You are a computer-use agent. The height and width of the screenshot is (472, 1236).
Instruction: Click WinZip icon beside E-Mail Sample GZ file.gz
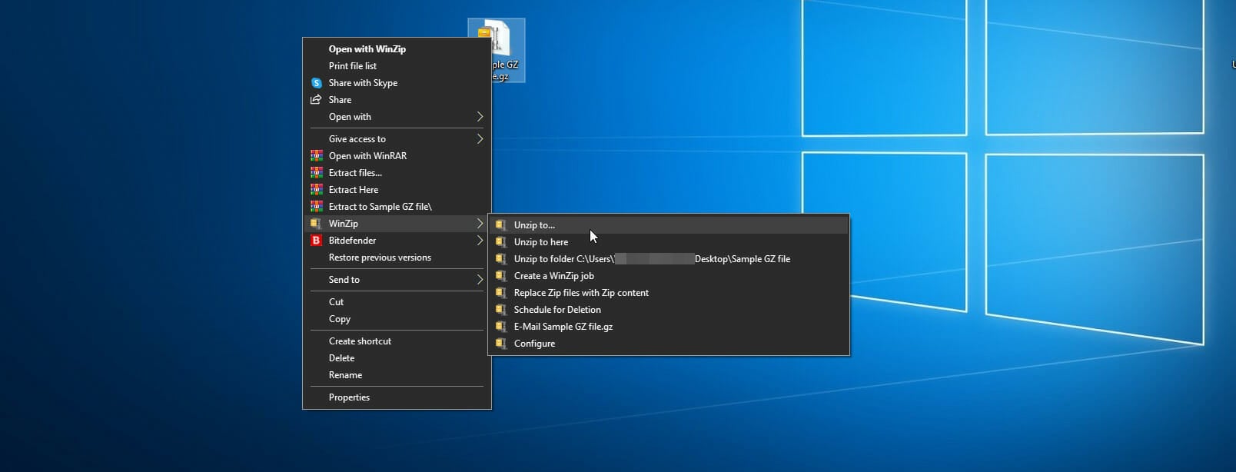click(500, 327)
